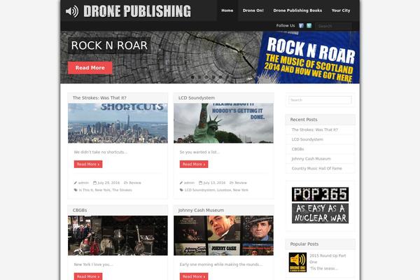Click the We didn't take no shortcuts excerpt

click(x=100, y=152)
